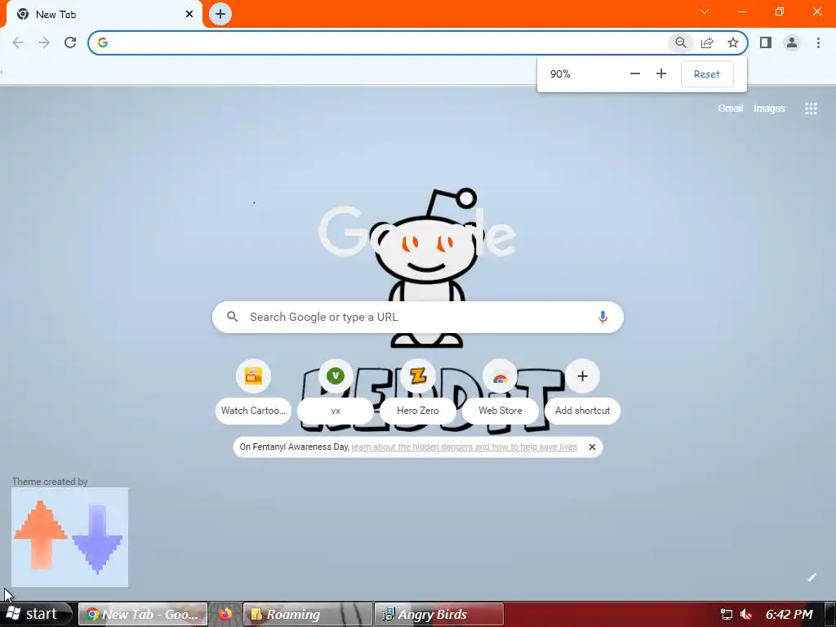
Task: Switch to New Tab - Goo... taskbar item
Action: pyautogui.click(x=143, y=614)
